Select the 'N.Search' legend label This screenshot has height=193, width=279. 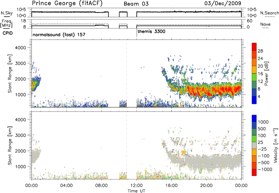point(269,13)
